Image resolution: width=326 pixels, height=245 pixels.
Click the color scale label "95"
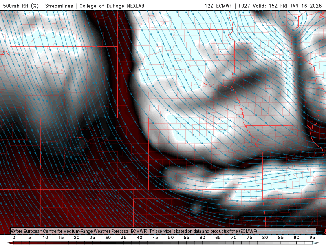312,238
